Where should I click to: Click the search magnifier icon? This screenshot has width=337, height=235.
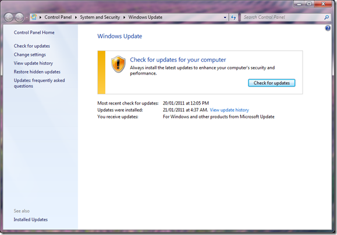[x=327, y=17]
